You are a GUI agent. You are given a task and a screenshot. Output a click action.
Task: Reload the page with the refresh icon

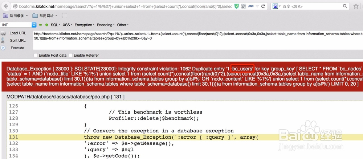click(x=263, y=7)
